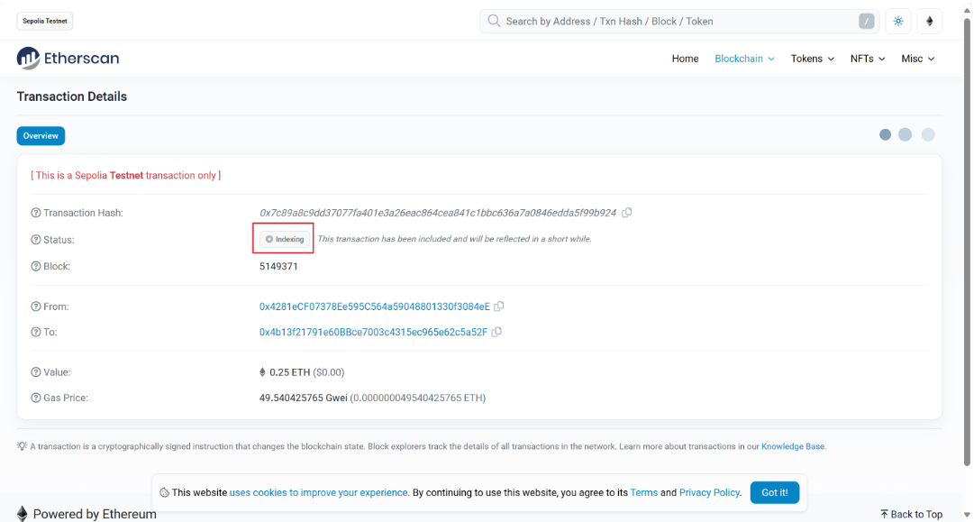
Task: Click the Etherscan logo
Action: click(68, 59)
